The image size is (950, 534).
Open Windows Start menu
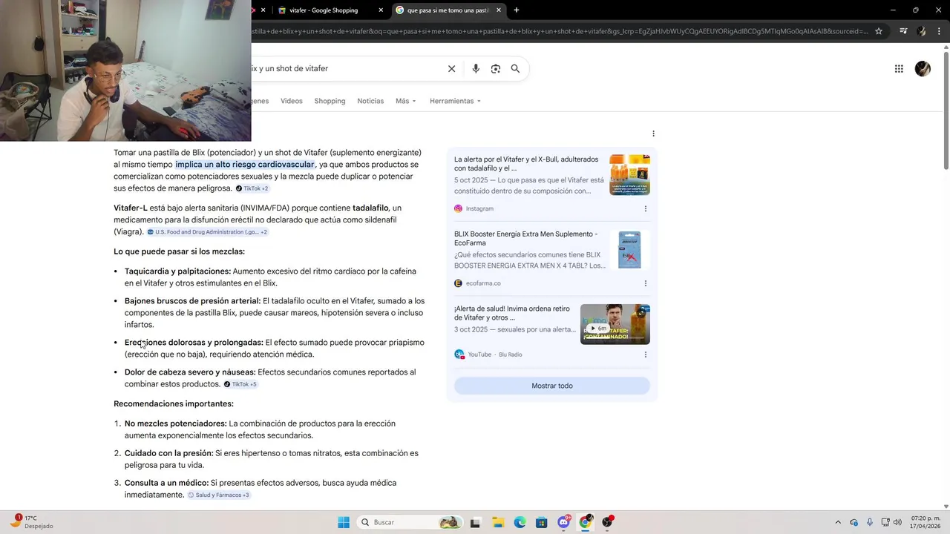[344, 522]
